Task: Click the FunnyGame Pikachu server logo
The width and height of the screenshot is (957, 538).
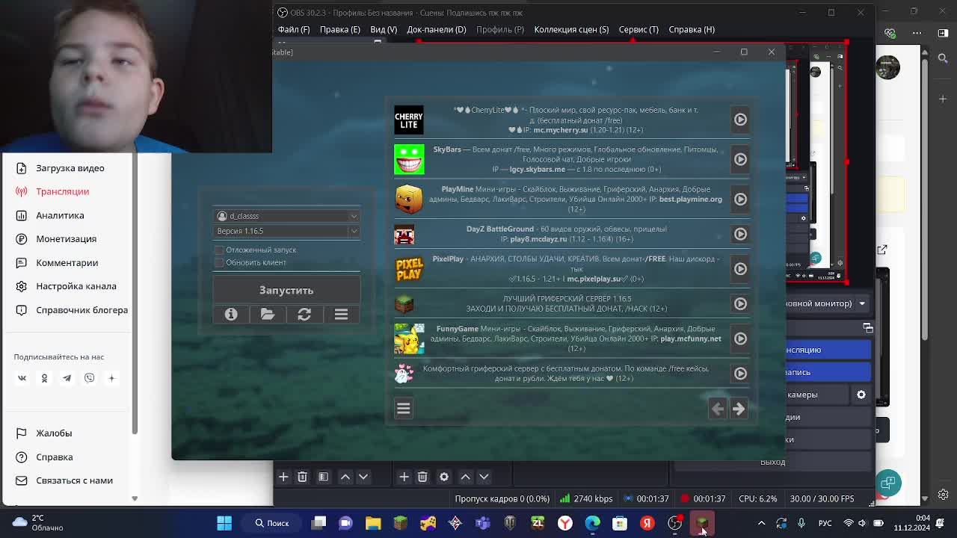Action: pos(409,338)
